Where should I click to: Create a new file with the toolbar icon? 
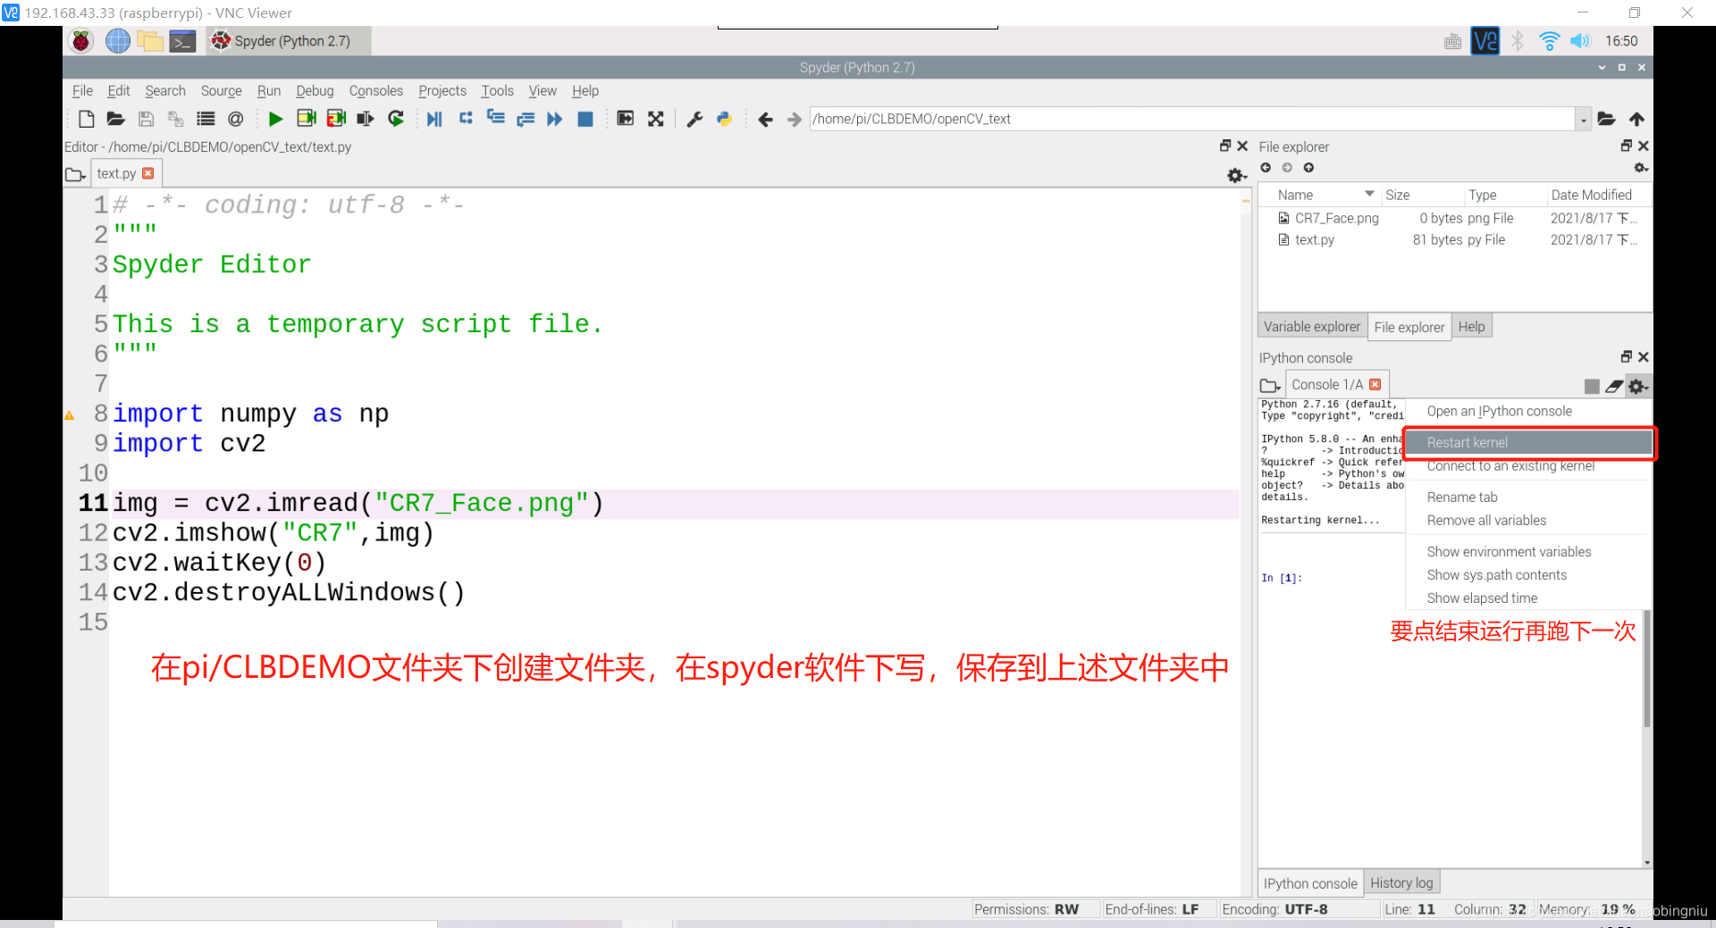point(86,119)
